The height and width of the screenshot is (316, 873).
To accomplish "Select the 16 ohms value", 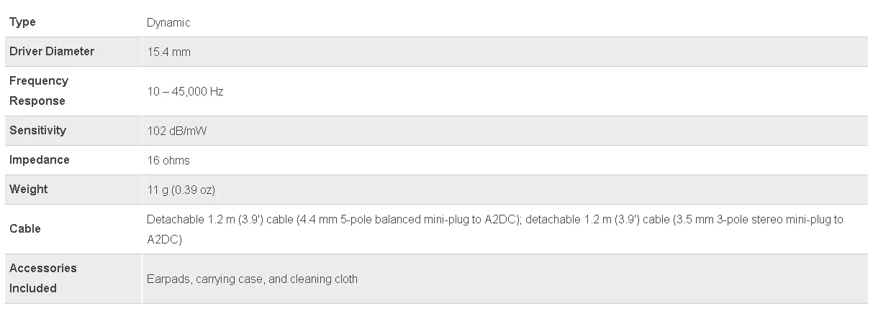I will tap(168, 161).
